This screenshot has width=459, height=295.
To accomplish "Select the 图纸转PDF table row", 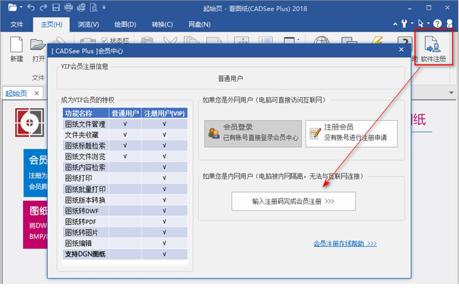I will click(x=125, y=221).
